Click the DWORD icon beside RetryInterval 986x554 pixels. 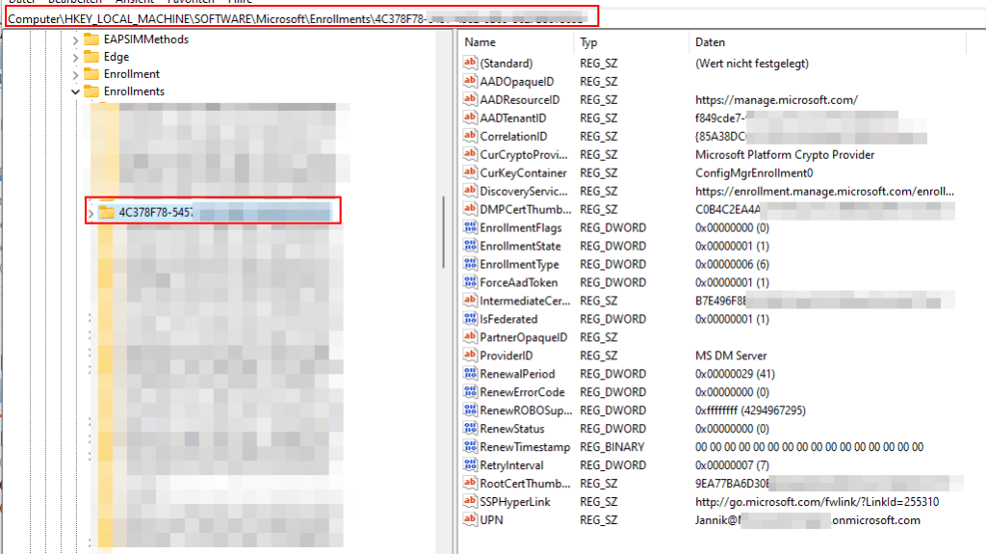[x=471, y=465]
